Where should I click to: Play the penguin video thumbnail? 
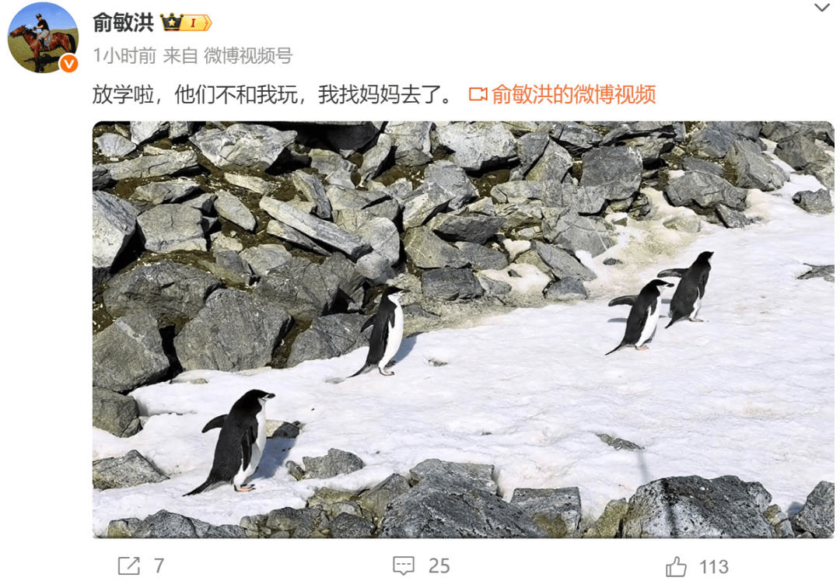pos(464,329)
